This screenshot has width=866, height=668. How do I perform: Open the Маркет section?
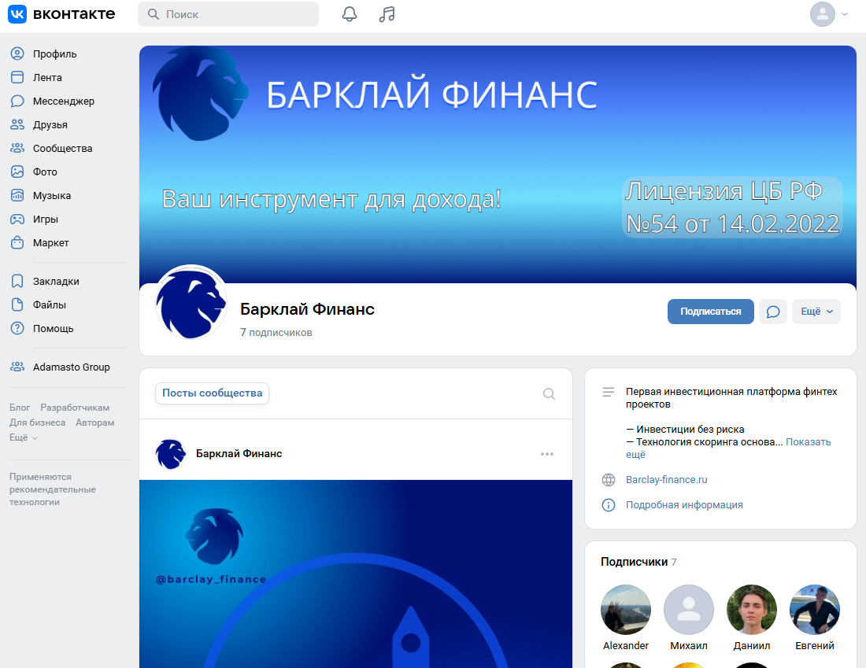50,242
